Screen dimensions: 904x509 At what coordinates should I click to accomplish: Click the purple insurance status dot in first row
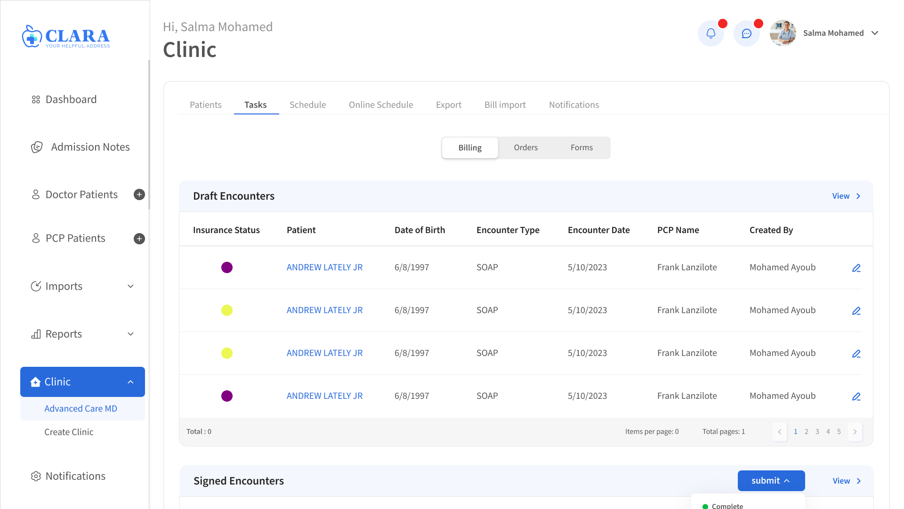(x=227, y=267)
